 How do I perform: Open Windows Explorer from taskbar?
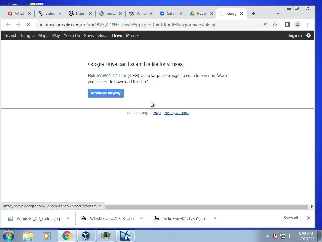28,236
